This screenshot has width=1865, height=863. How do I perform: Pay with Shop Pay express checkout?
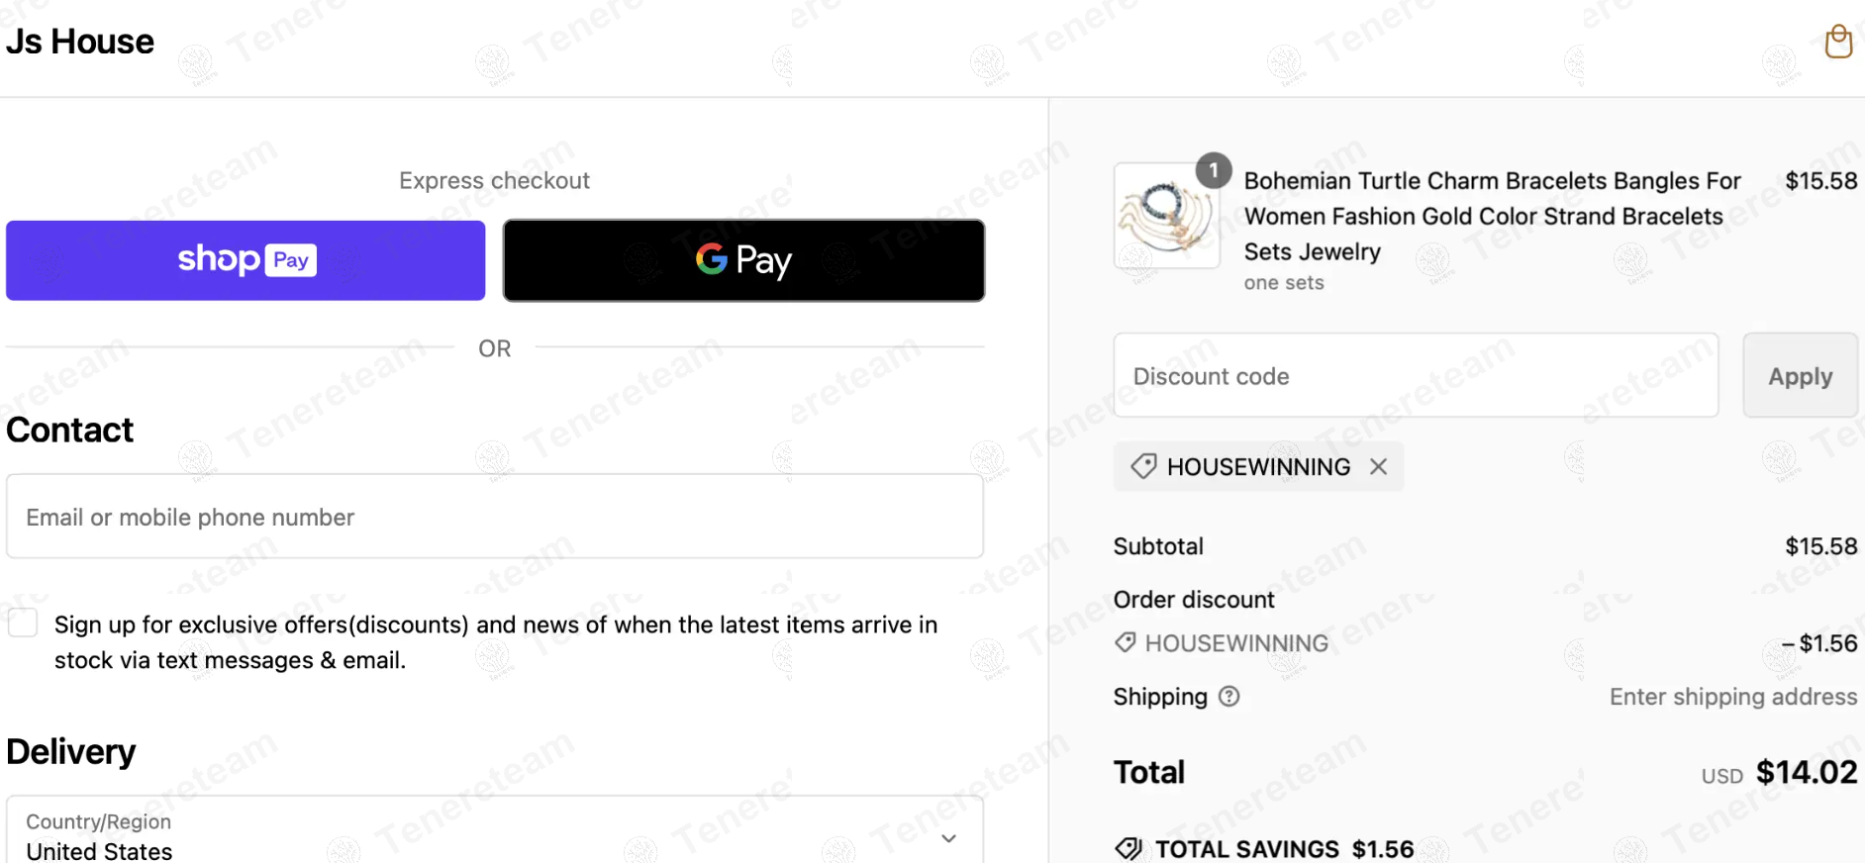[x=245, y=260]
